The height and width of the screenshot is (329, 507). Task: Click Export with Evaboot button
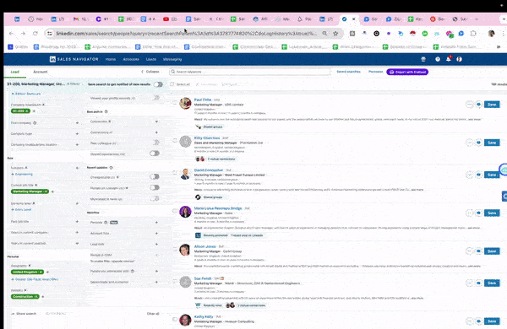(407, 72)
